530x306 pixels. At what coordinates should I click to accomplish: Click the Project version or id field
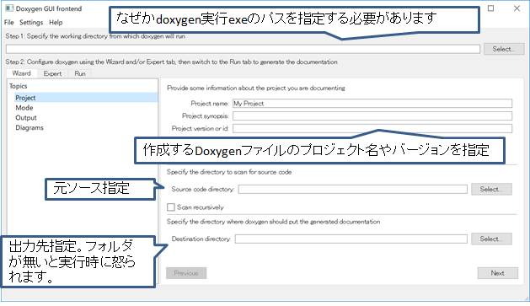[372, 128]
